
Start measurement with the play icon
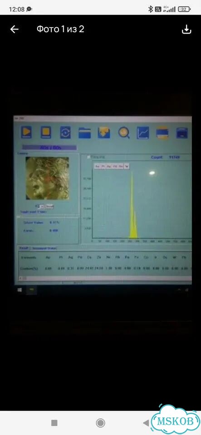26,133
